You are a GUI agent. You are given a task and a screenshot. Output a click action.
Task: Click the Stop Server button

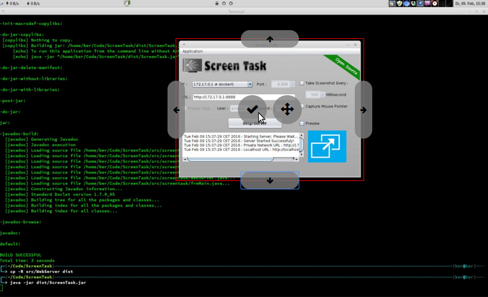[255, 123]
